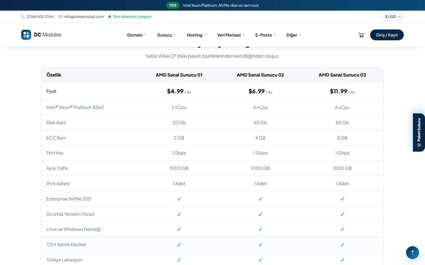Click the Özellik column header
425x265 pixels.
click(x=54, y=75)
